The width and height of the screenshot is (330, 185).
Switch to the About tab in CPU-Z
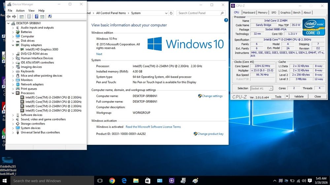pyautogui.click(x=307, y=13)
